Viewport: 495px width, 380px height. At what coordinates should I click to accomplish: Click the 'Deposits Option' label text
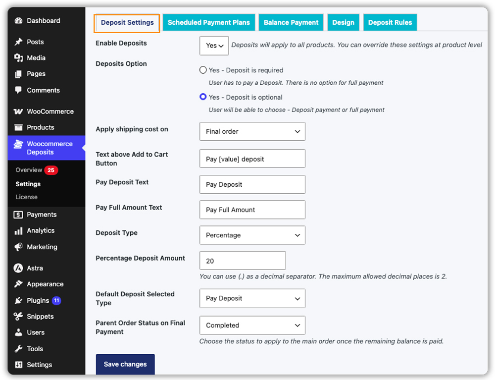click(121, 63)
